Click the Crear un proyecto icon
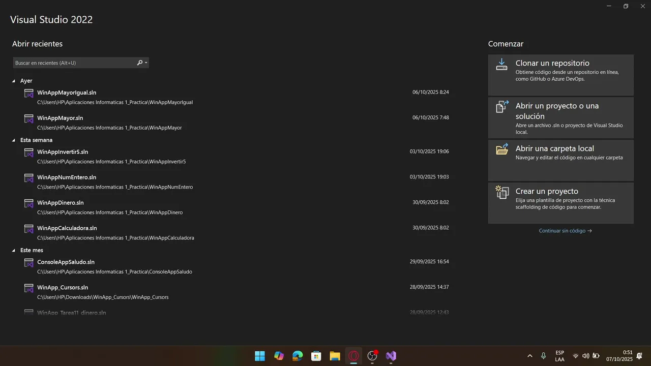The image size is (651, 366). point(502,192)
